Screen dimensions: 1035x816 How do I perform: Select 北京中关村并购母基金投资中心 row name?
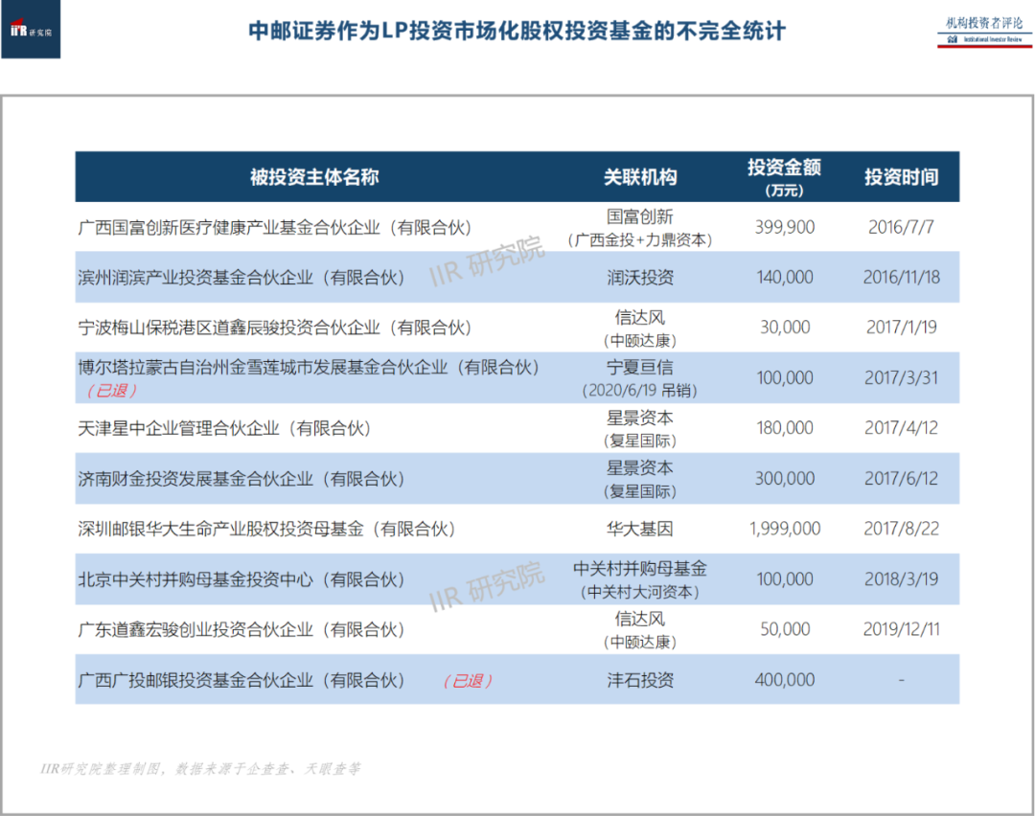pyautogui.click(x=241, y=579)
